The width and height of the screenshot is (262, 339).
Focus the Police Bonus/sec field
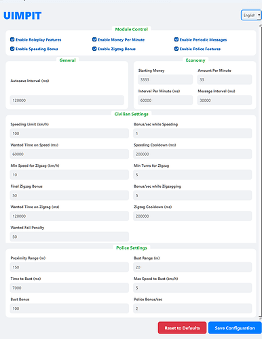[x=193, y=308]
